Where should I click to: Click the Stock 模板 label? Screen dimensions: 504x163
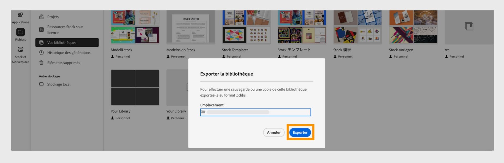point(342,50)
